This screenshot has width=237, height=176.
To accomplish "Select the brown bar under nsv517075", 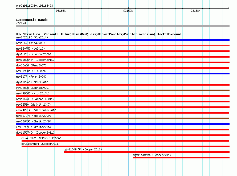I will point(122,118).
